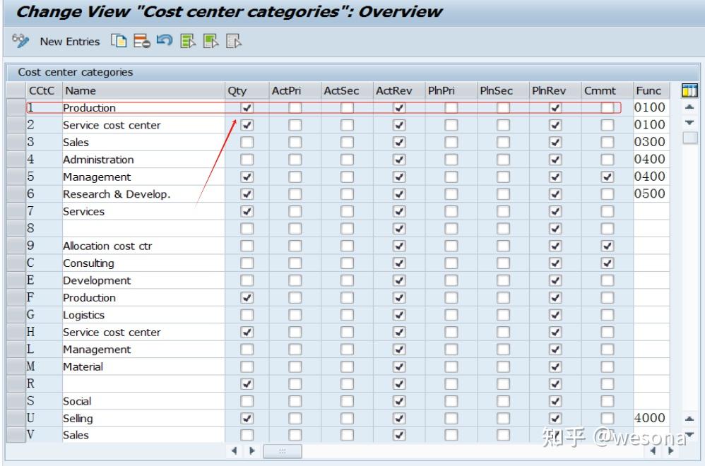
Task: Click the Select All icon in toolbar
Action: pos(188,41)
